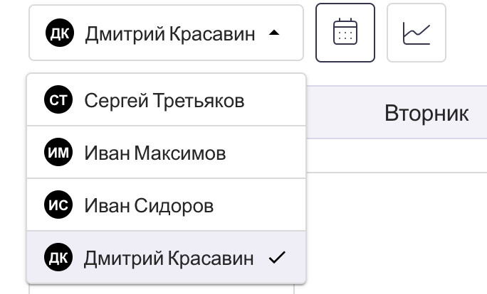
Task: Click Дмитрий Красавин text in header selector
Action: 169,33
